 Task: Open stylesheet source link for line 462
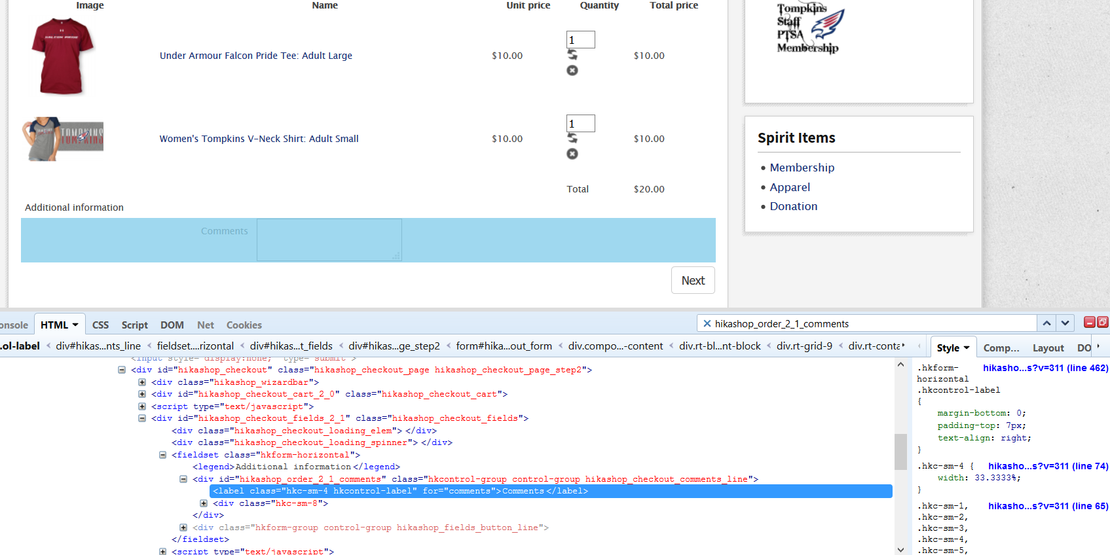click(x=1046, y=368)
